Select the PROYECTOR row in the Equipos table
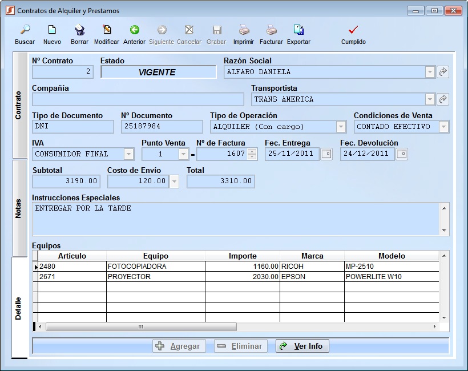Viewport: 468px width, 371px height. (154, 277)
